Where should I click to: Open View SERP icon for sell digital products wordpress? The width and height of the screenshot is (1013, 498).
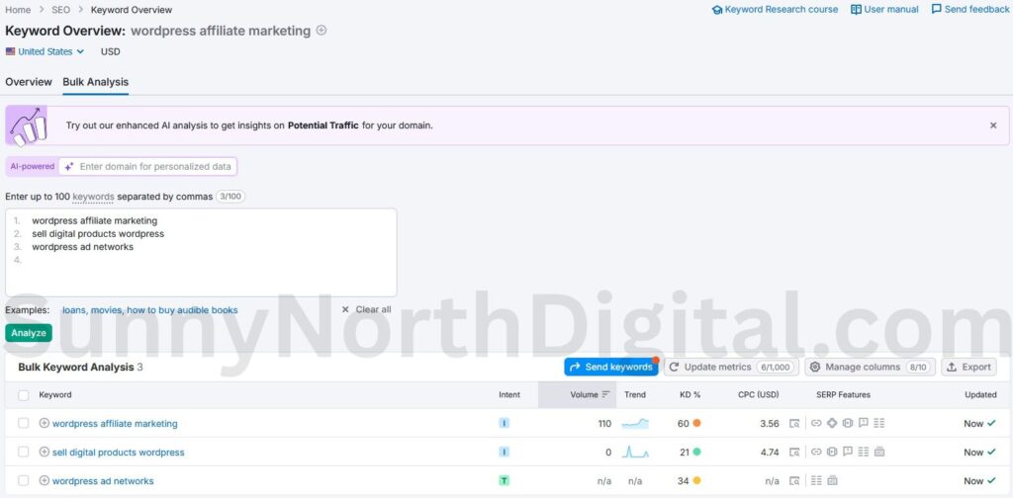(794, 453)
